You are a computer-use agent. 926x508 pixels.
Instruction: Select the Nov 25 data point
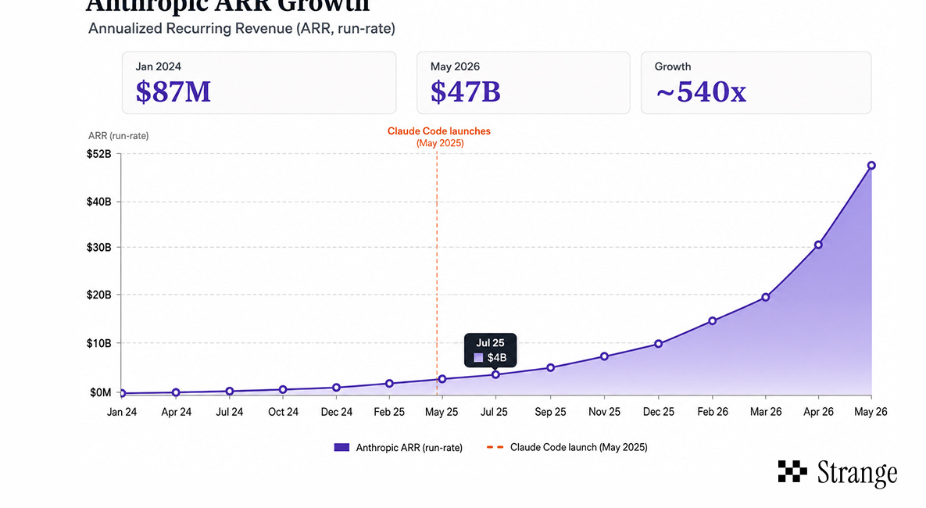(x=604, y=356)
